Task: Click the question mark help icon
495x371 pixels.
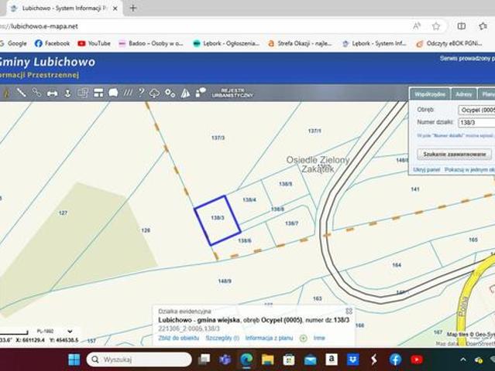Action: point(141,93)
